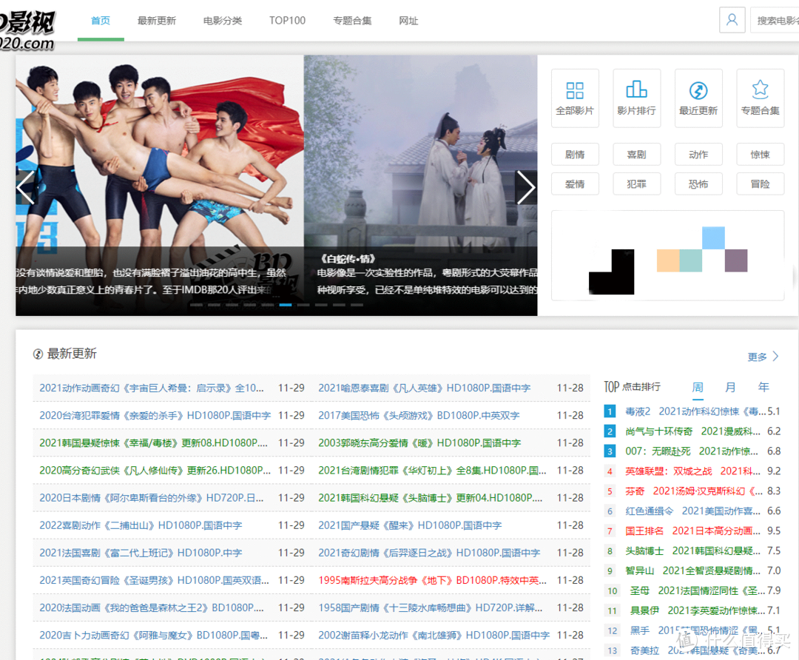Open the 白蛇传·情 banner image

[x=420, y=185]
